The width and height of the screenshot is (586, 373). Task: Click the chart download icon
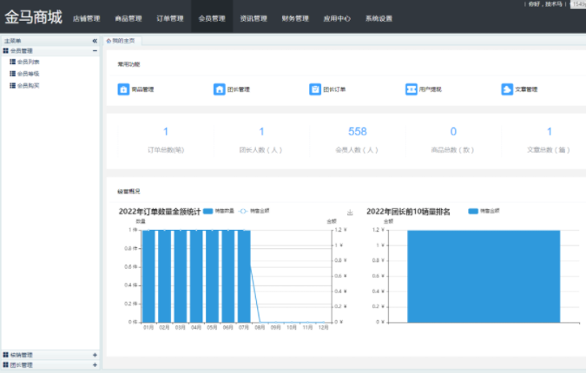pos(350,212)
